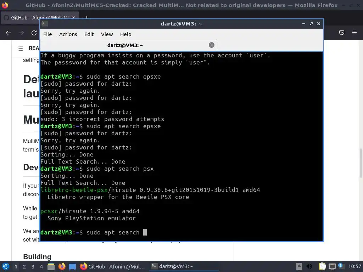The image size is (363, 272).
Task: Switch to GitHub Firefox window in taskbar
Action: [x=113, y=267]
